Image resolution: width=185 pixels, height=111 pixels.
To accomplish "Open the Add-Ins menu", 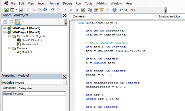I will tap(101, 3).
